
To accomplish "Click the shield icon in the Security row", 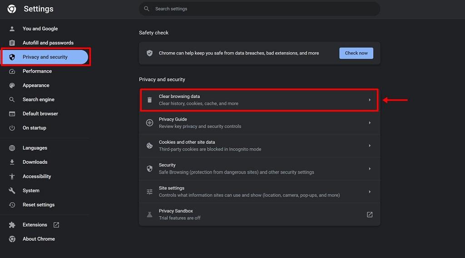I will point(149,169).
